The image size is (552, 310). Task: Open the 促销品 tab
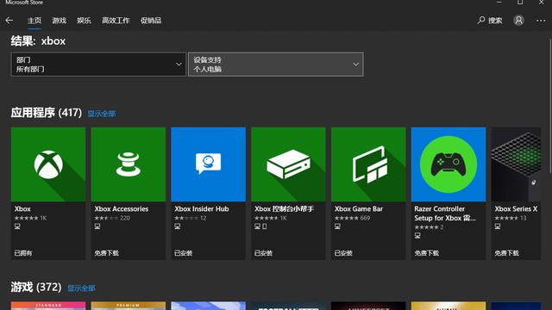151,21
